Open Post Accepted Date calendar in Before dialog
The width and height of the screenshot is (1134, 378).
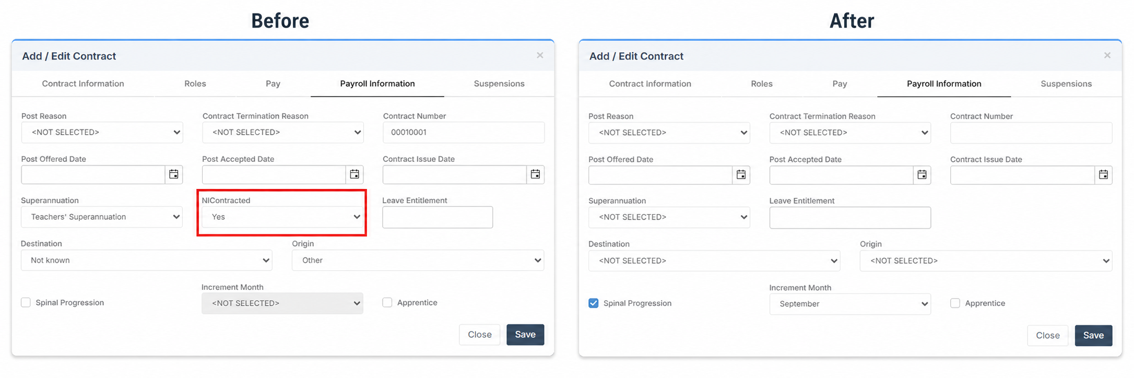click(x=355, y=174)
